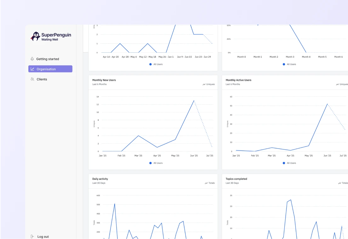This screenshot has width=348, height=239.
Task: Click Totals trend icon in Daily activity
Action: (206, 183)
